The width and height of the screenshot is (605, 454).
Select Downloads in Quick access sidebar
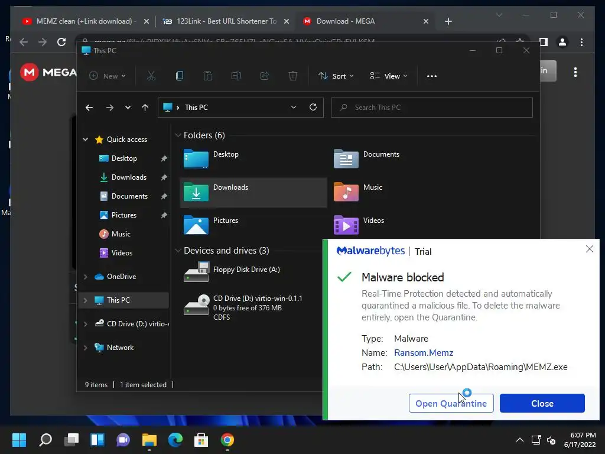(128, 177)
